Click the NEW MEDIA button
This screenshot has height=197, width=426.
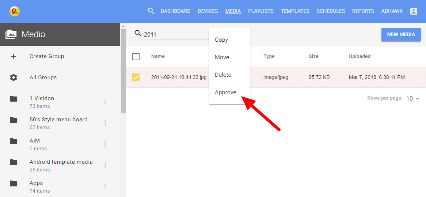tap(401, 34)
